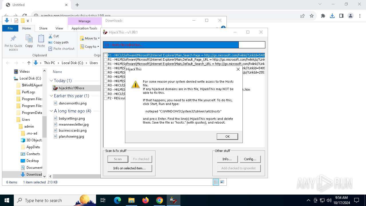Check the R1 HKLM Default_Page_URL entry
The height and width of the screenshot is (206, 366).
(106, 60)
